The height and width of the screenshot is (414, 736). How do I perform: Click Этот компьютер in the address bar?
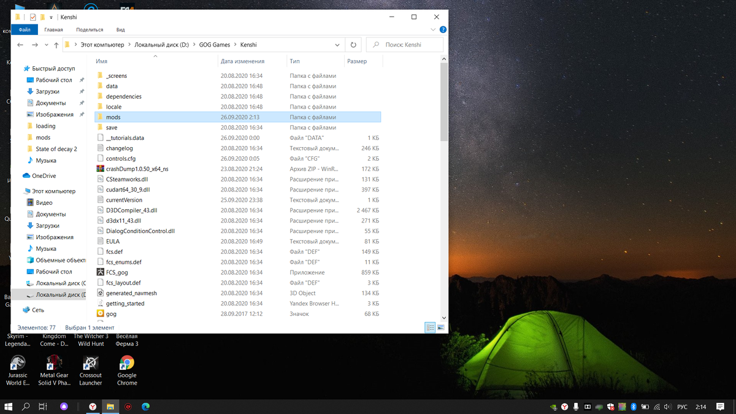click(102, 45)
